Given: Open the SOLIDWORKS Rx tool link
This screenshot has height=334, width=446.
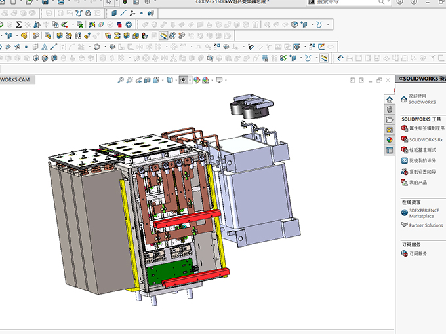Looking at the screenshot, I should 426,140.
